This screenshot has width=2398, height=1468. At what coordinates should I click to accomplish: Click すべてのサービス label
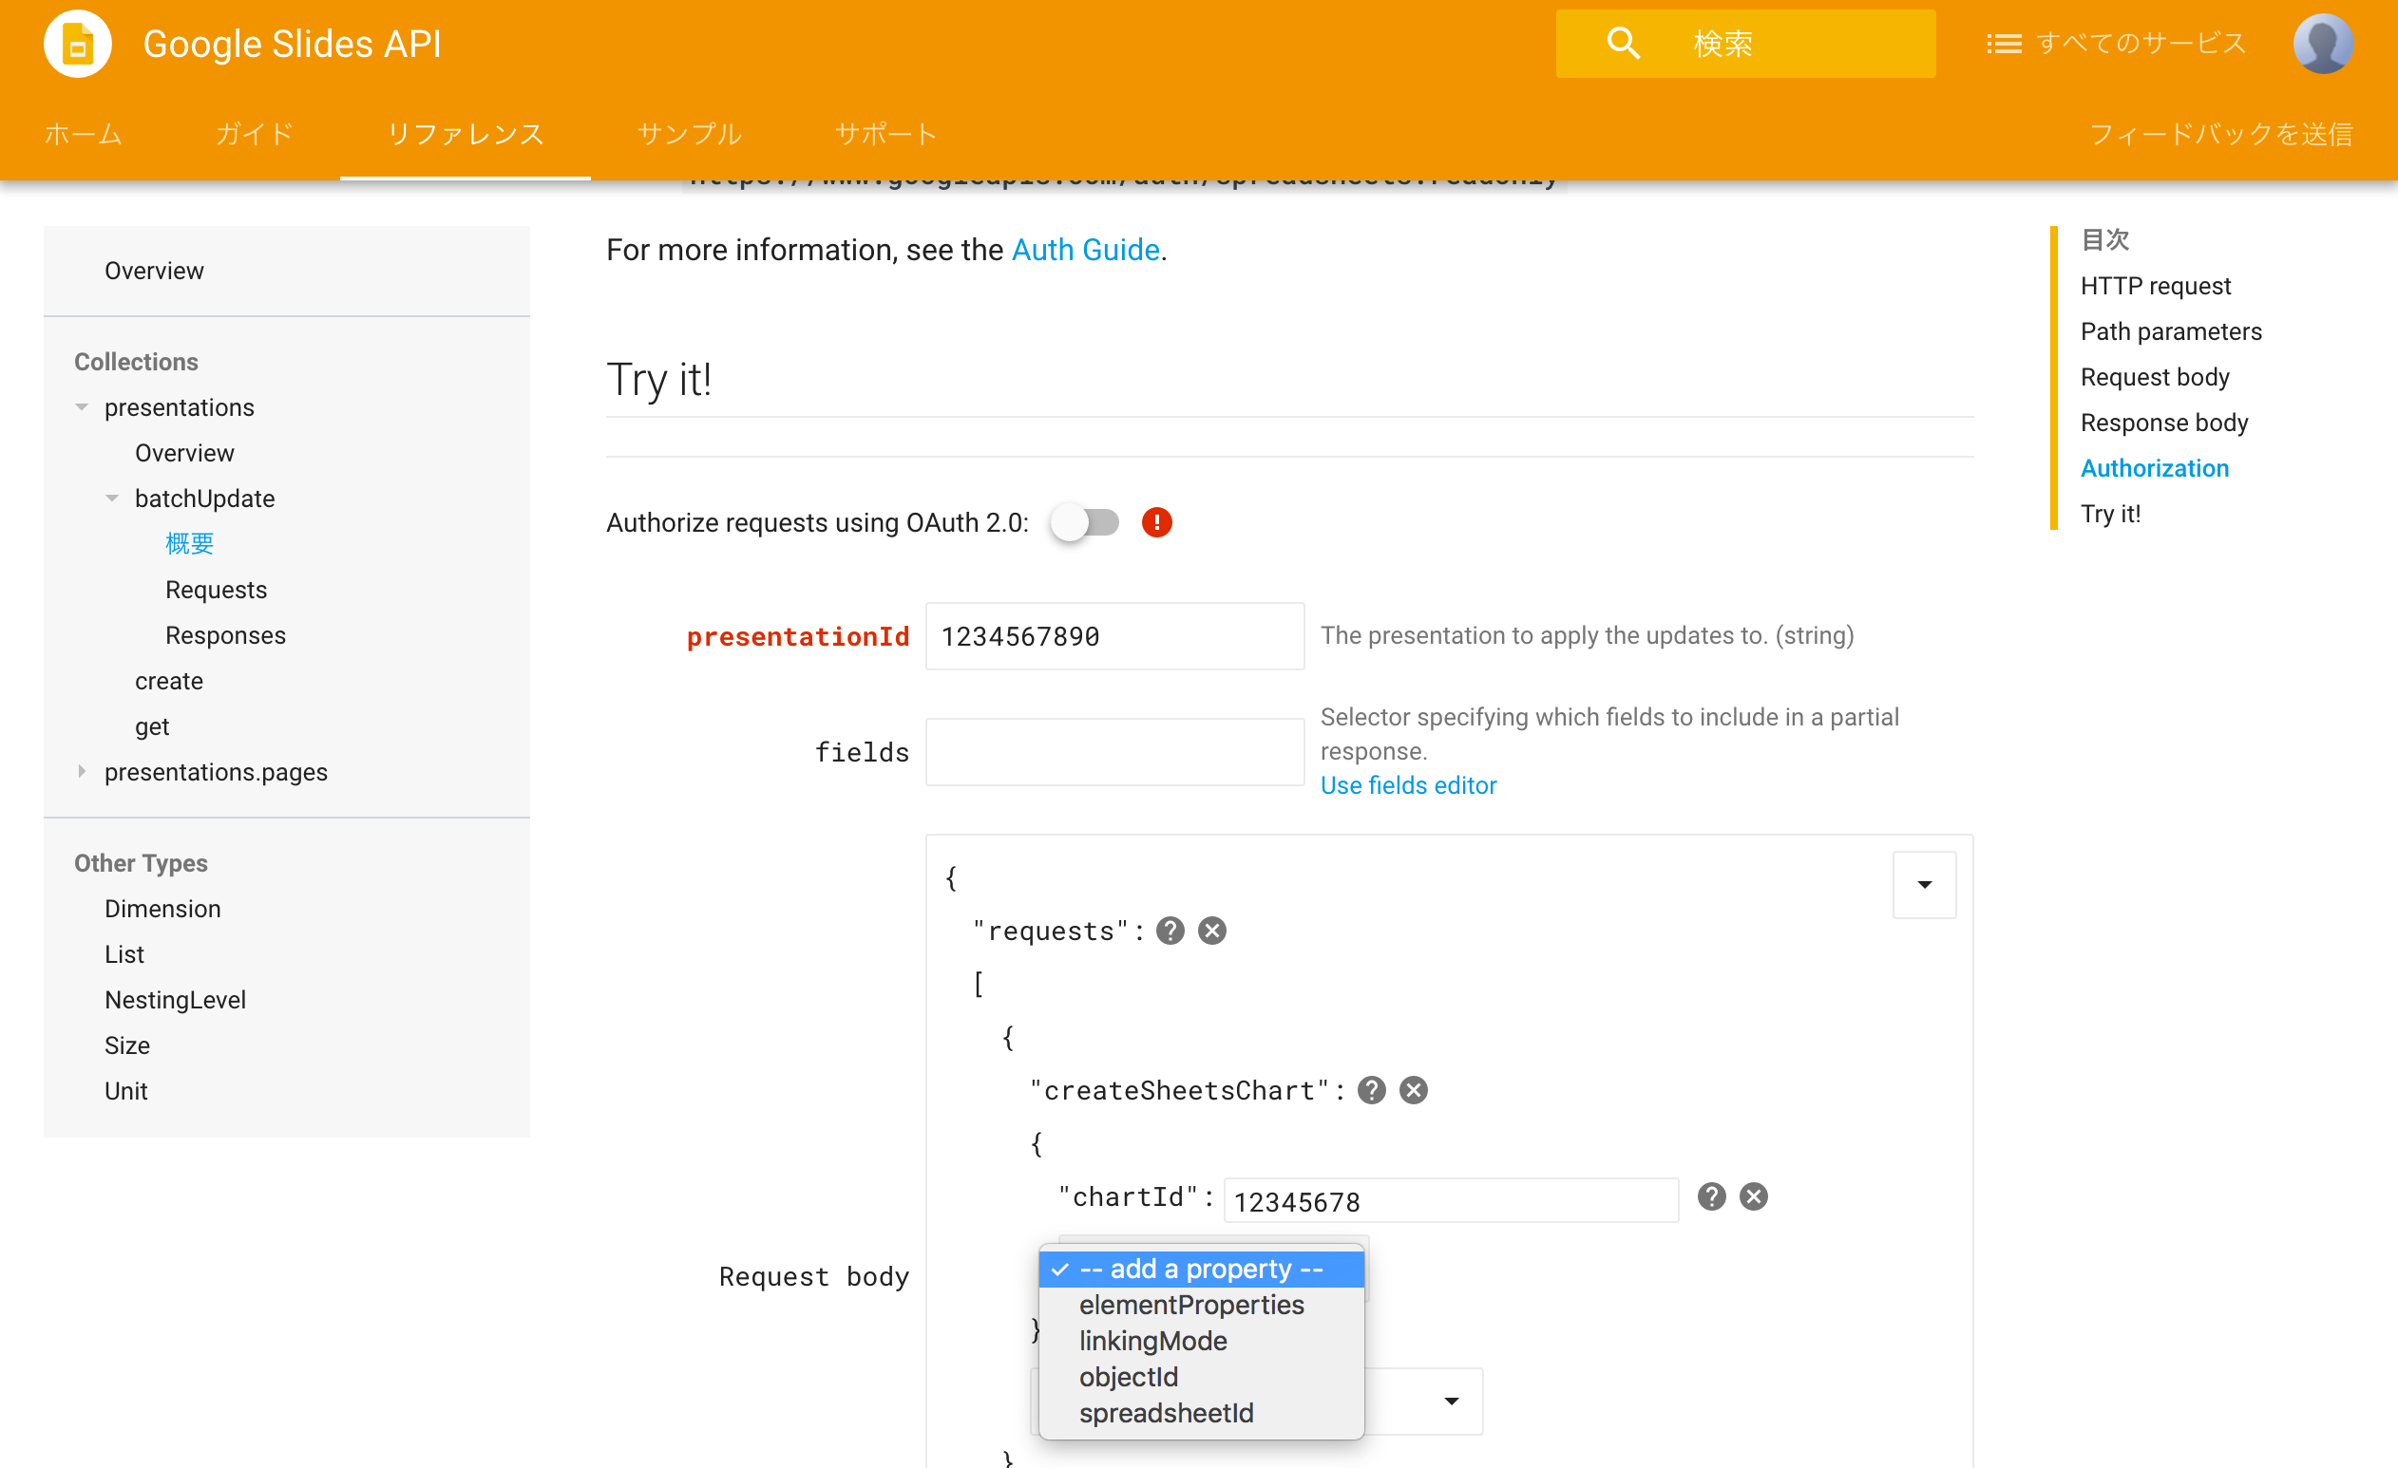coord(2141,44)
